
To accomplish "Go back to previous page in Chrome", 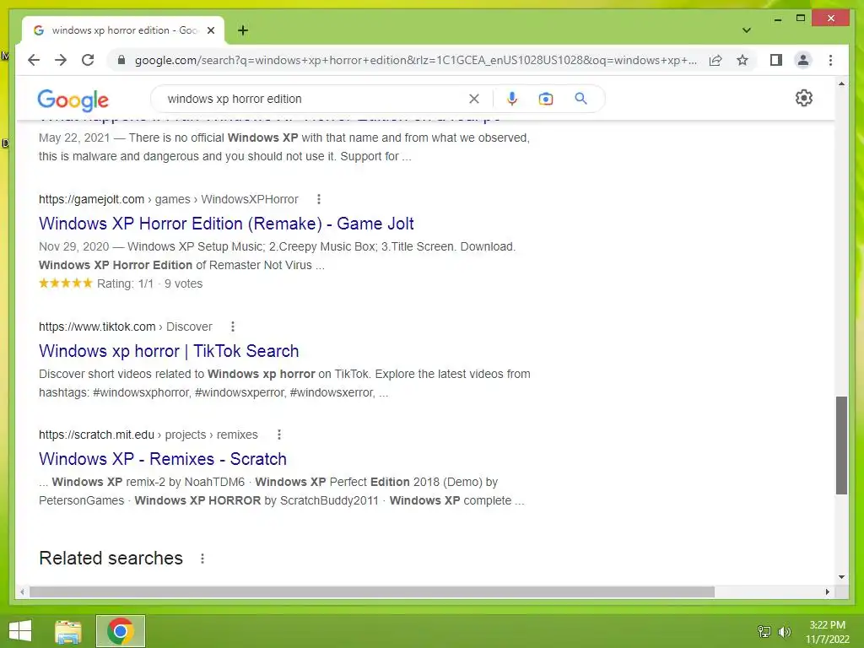I will 34,60.
